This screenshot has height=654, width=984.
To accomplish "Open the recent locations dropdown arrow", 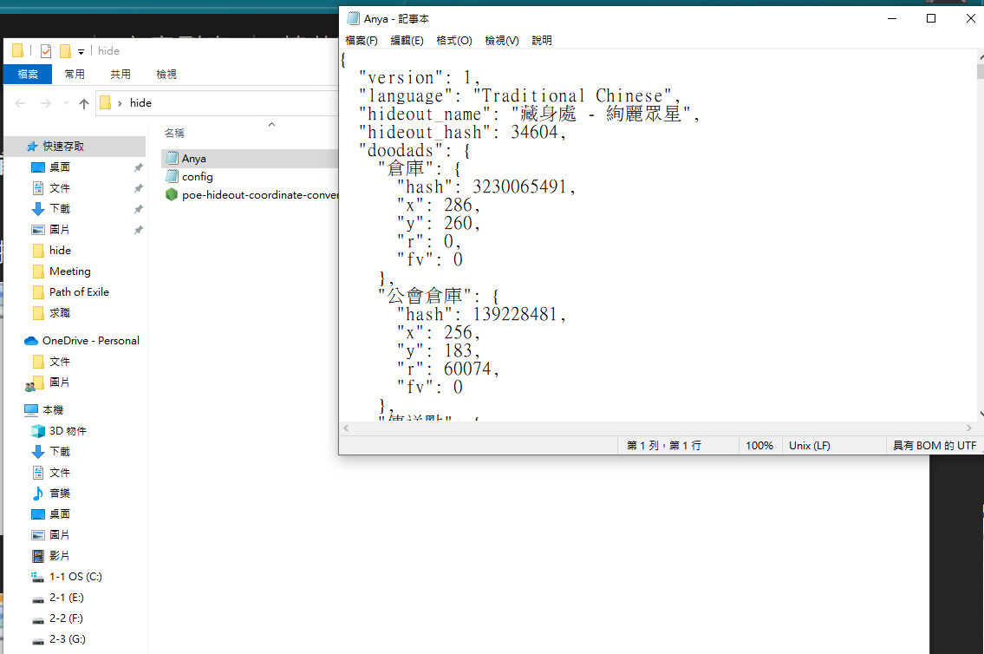I will pyautogui.click(x=66, y=103).
